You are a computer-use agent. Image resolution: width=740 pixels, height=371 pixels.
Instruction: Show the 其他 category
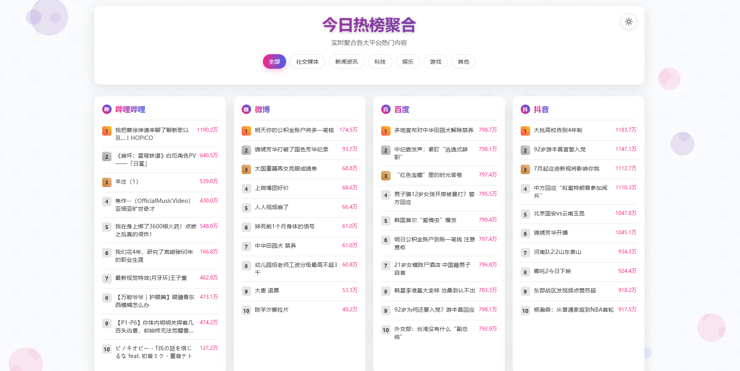[463, 62]
